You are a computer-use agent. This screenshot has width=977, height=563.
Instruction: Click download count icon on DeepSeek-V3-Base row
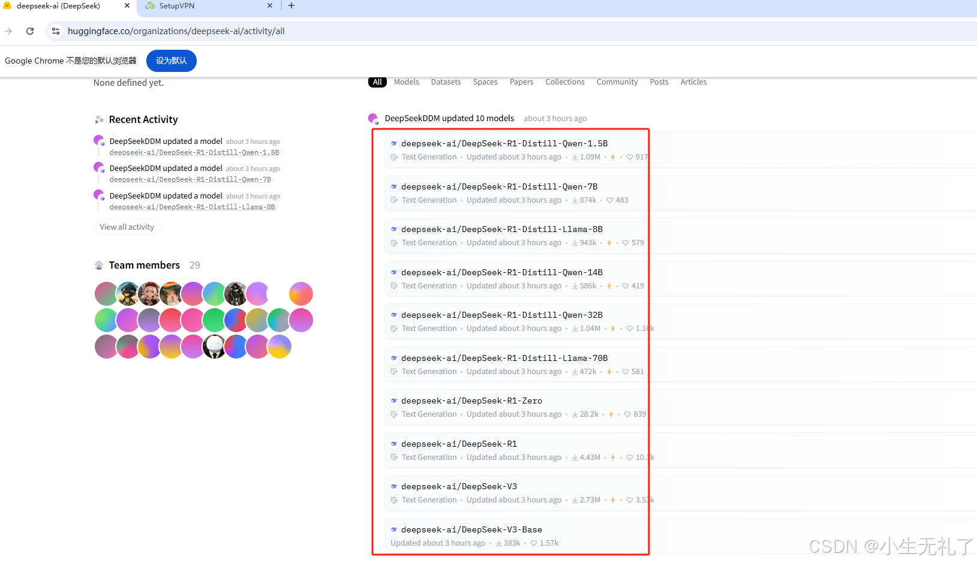499,543
